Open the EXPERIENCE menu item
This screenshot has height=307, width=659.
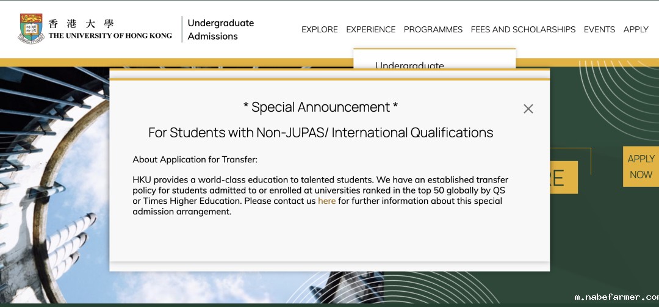pos(370,29)
